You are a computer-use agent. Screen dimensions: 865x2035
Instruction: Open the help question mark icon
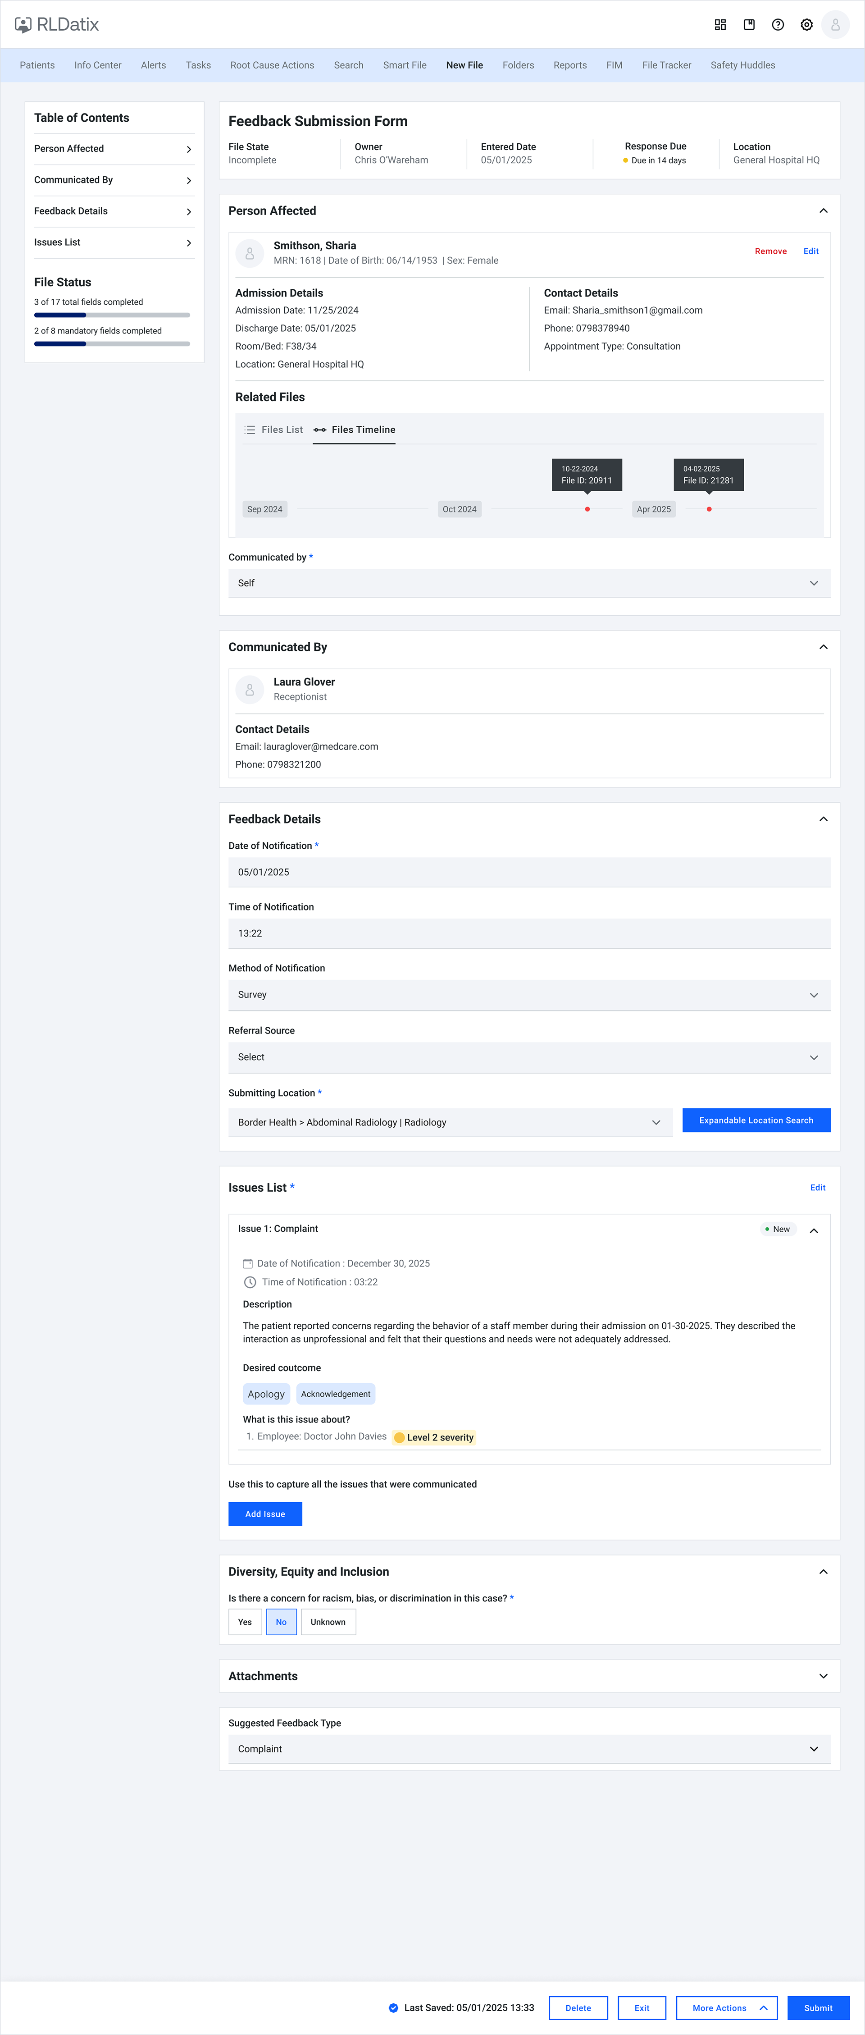(777, 24)
